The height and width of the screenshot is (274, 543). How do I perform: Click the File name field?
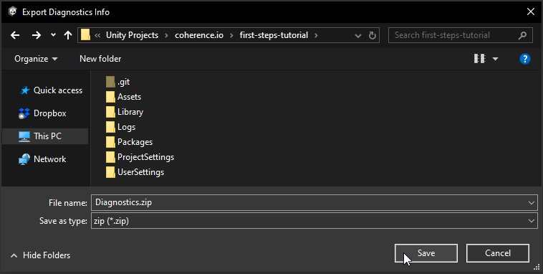(x=314, y=202)
